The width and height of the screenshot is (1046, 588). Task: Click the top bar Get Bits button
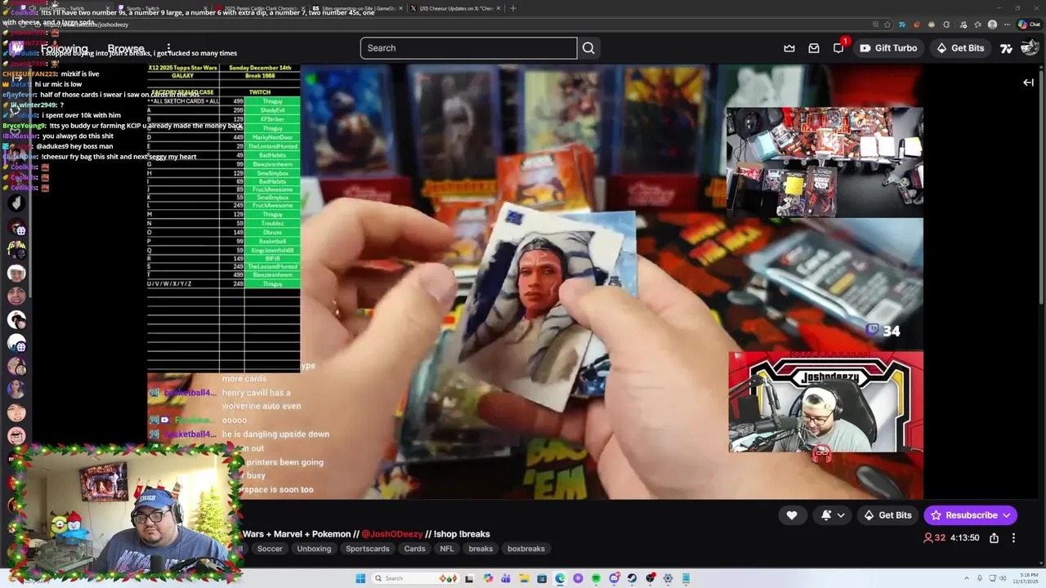[959, 48]
